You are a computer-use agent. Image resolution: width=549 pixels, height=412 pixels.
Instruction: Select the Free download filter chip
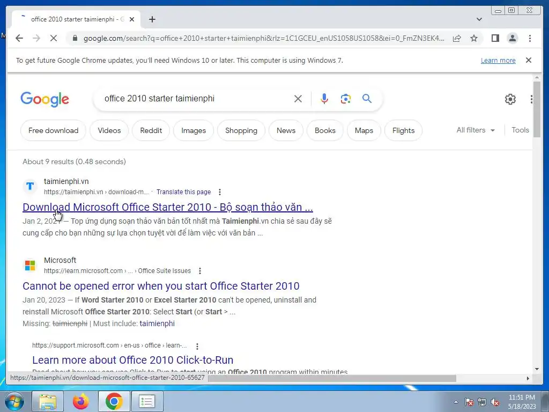click(53, 130)
